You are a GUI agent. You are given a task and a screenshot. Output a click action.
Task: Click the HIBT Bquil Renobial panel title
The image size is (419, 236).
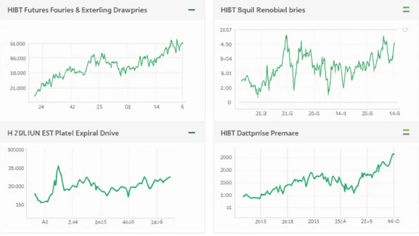coord(263,9)
